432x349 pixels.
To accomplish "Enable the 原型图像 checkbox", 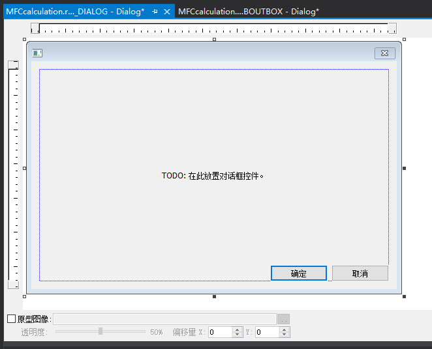I will (11, 319).
